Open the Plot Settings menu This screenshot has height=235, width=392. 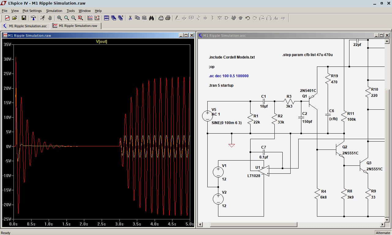point(32,11)
